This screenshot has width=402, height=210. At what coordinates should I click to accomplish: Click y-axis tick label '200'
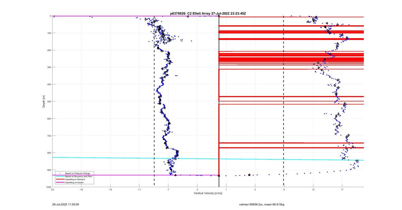(49, 50)
